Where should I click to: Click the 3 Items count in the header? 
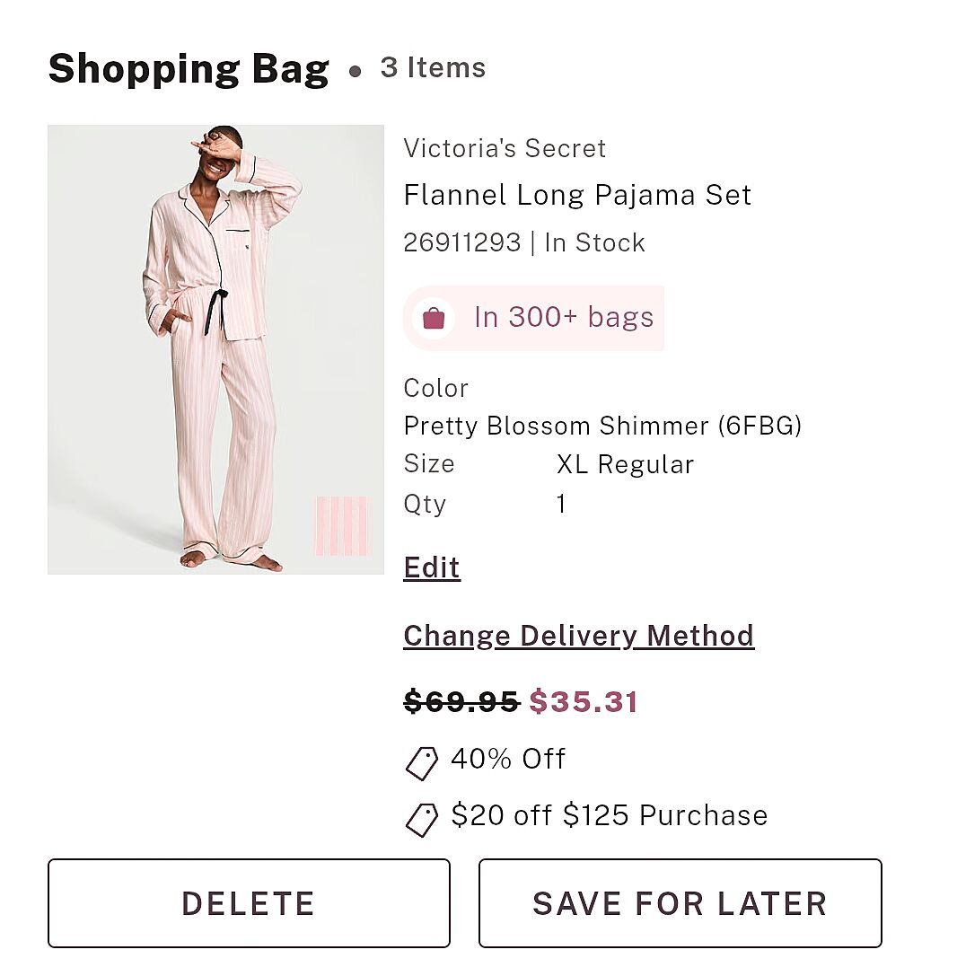click(433, 68)
